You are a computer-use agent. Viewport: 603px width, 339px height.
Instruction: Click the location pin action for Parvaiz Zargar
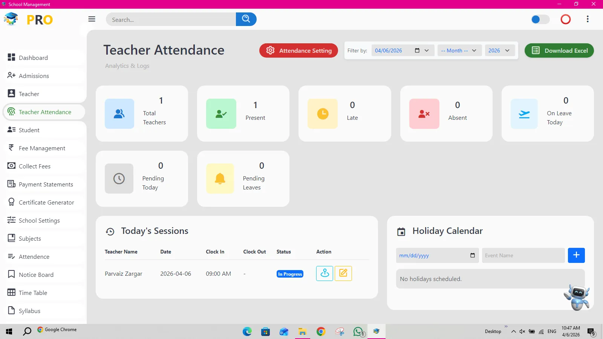click(324, 273)
